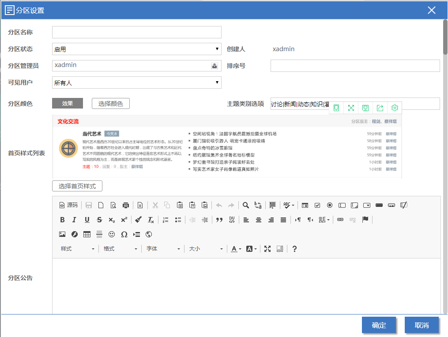Toggle underline formatting

(x=87, y=220)
